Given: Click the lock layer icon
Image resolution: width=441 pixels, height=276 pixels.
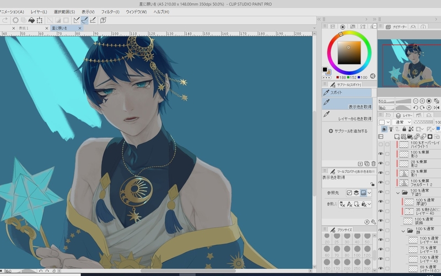Looking at the screenshot, I should [x=404, y=129].
